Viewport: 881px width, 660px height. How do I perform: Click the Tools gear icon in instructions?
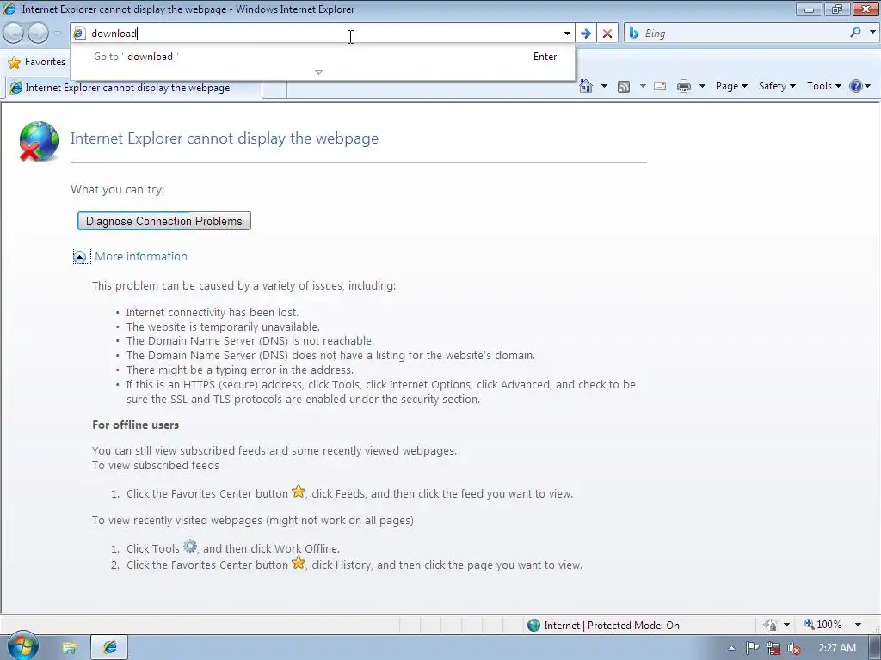pyautogui.click(x=190, y=546)
